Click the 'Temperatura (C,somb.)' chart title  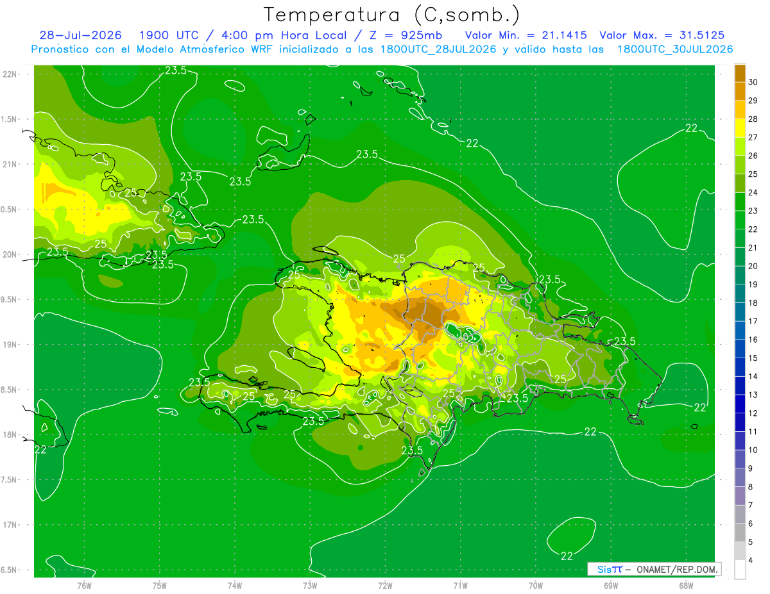pos(392,15)
